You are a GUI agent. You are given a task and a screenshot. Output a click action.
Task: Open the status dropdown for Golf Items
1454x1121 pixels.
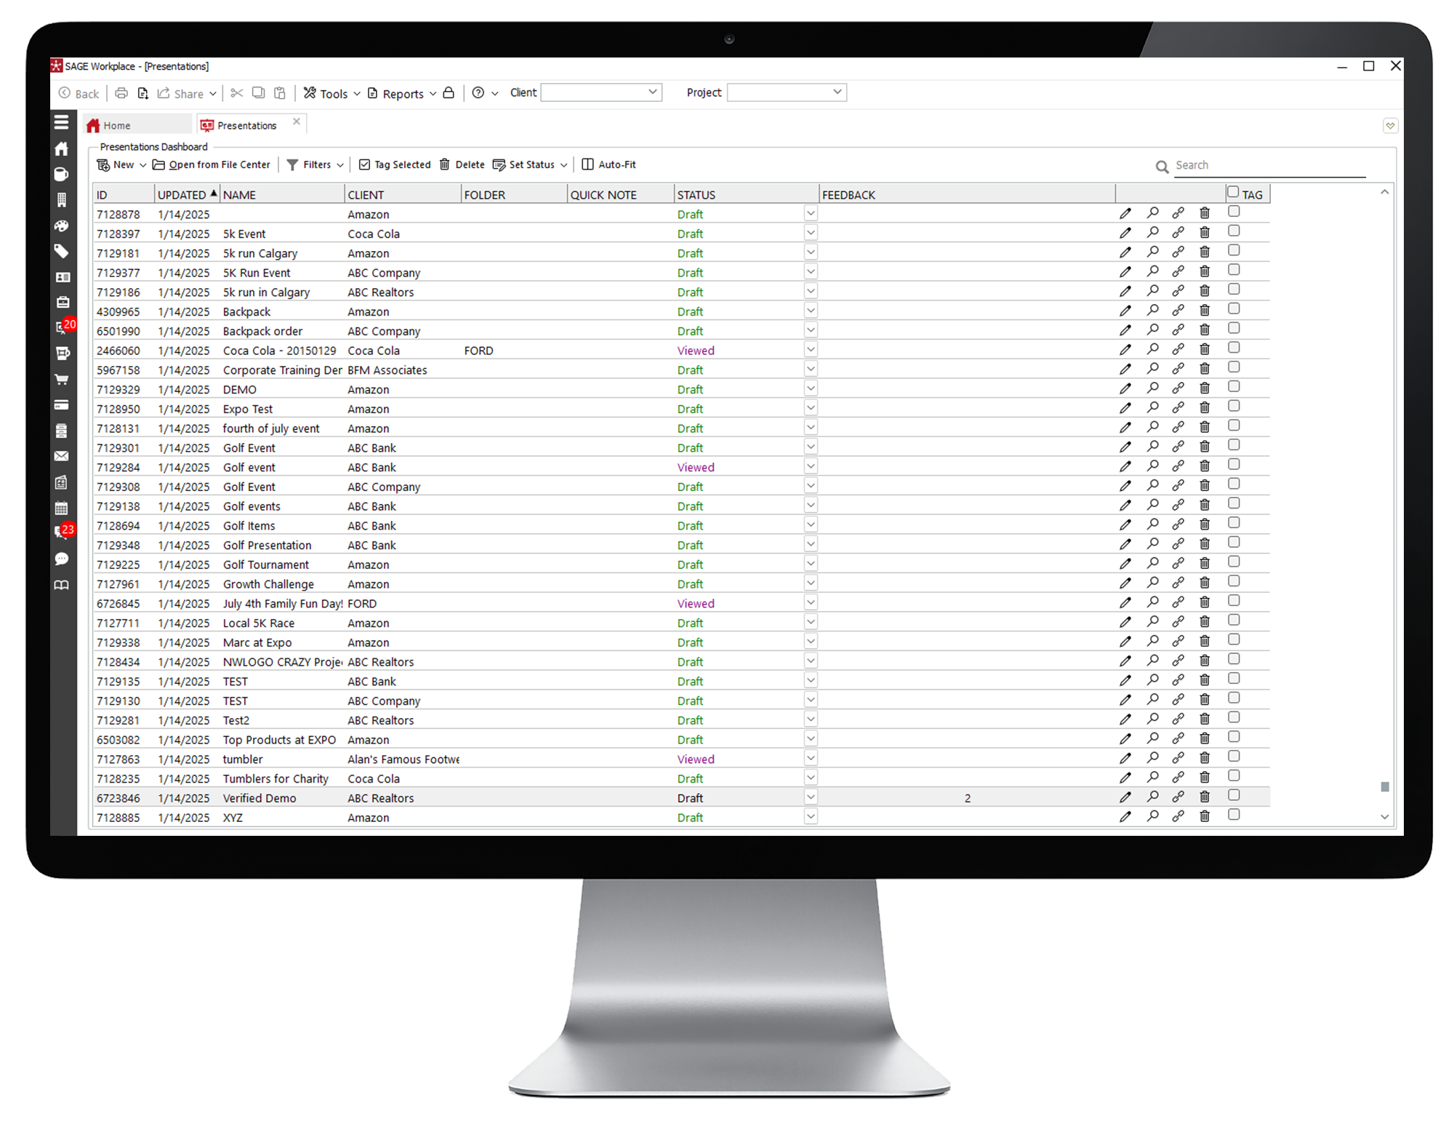point(809,524)
